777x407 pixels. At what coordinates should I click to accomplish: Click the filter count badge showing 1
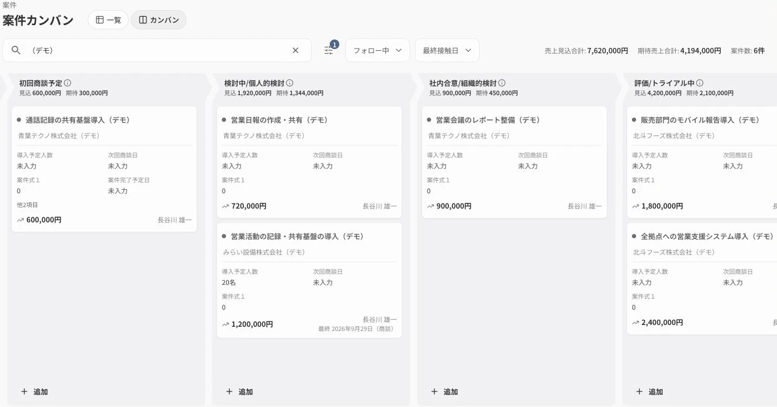(x=335, y=44)
